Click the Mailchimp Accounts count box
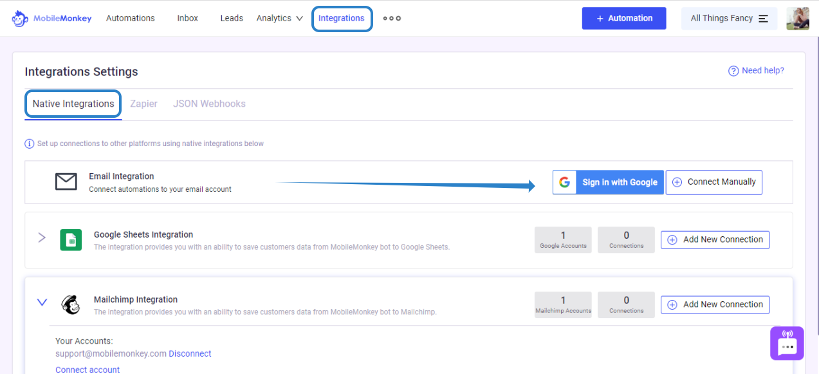 click(x=563, y=304)
